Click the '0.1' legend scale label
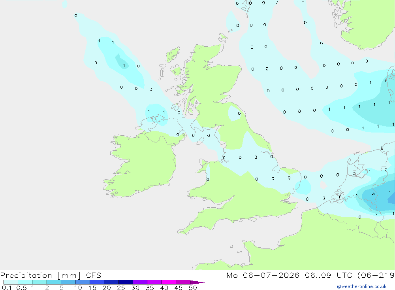This screenshot has width=395, height=290. click(7, 288)
